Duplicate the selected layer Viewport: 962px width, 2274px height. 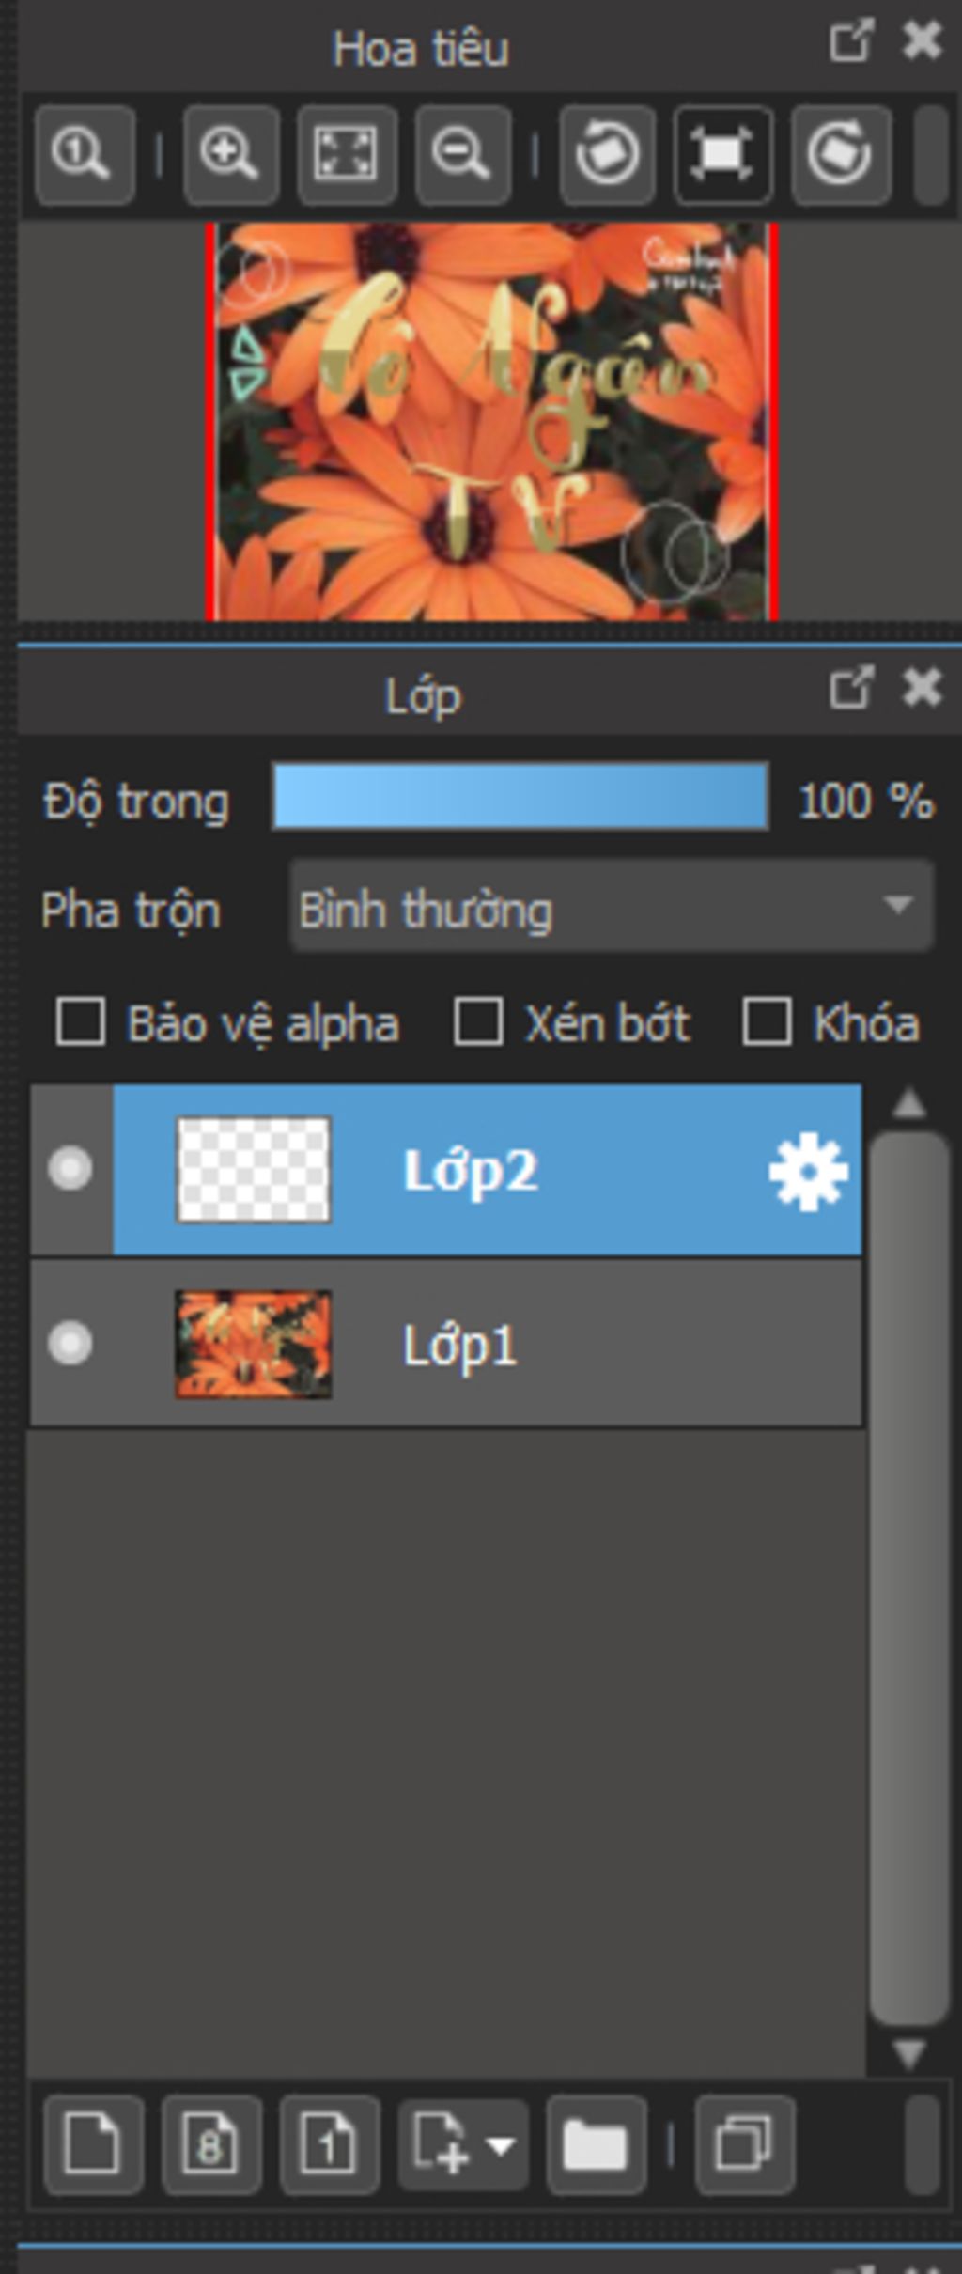click(x=745, y=2144)
